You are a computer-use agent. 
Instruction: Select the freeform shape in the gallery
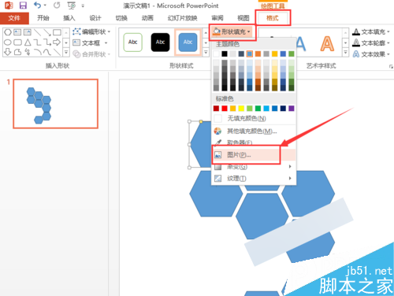[x=17, y=52]
